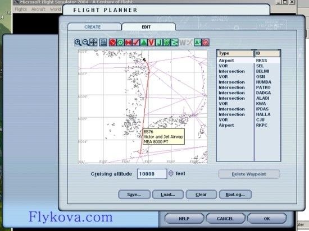Click the cruising altitude spinner arrows
The height and width of the screenshot is (231, 309).
pos(171,173)
